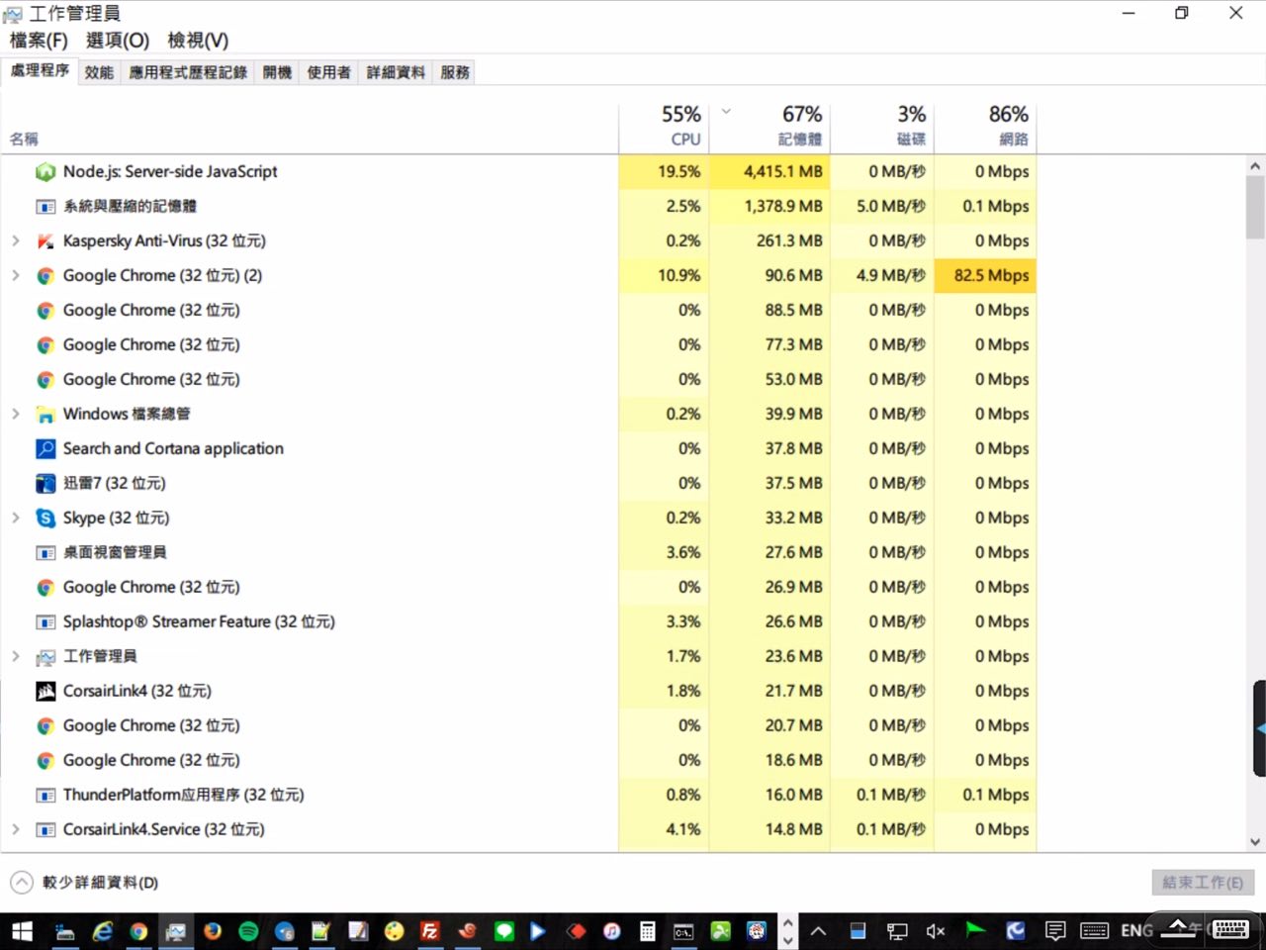Click the Search and Cortana magnifier icon
The image size is (1266, 950).
point(45,449)
